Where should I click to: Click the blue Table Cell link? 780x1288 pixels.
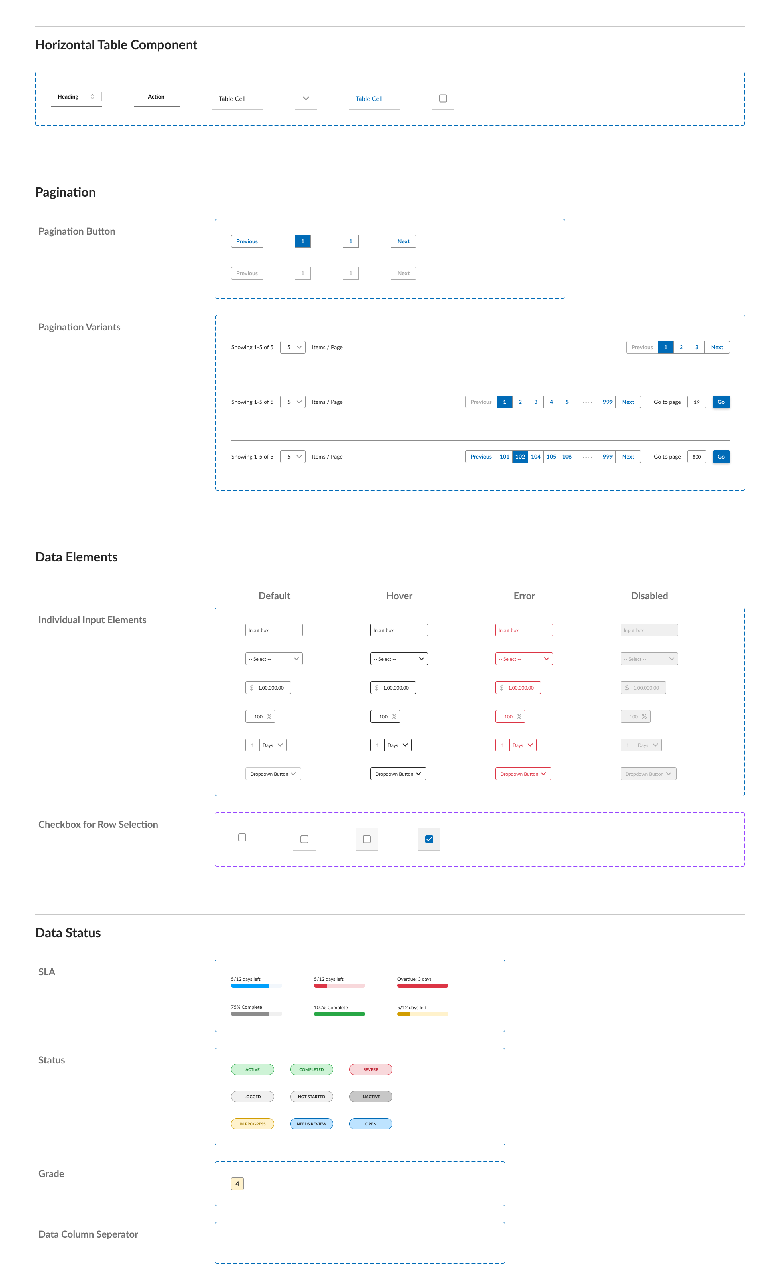[x=368, y=99]
